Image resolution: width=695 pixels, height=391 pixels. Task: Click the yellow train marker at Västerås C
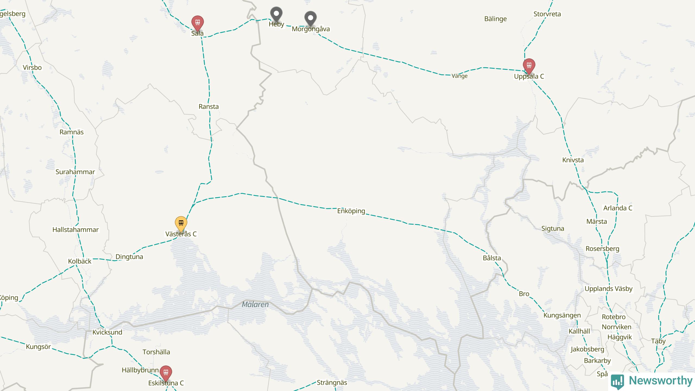pyautogui.click(x=181, y=223)
